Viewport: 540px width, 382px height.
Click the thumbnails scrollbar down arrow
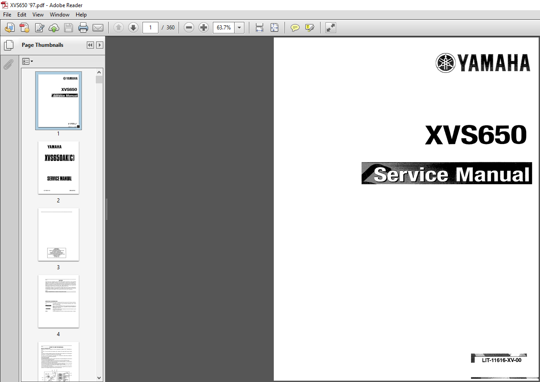point(99,378)
